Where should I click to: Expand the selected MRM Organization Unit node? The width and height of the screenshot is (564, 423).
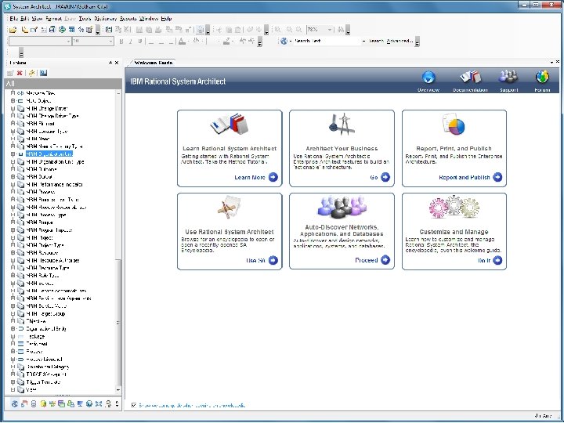[x=13, y=154]
